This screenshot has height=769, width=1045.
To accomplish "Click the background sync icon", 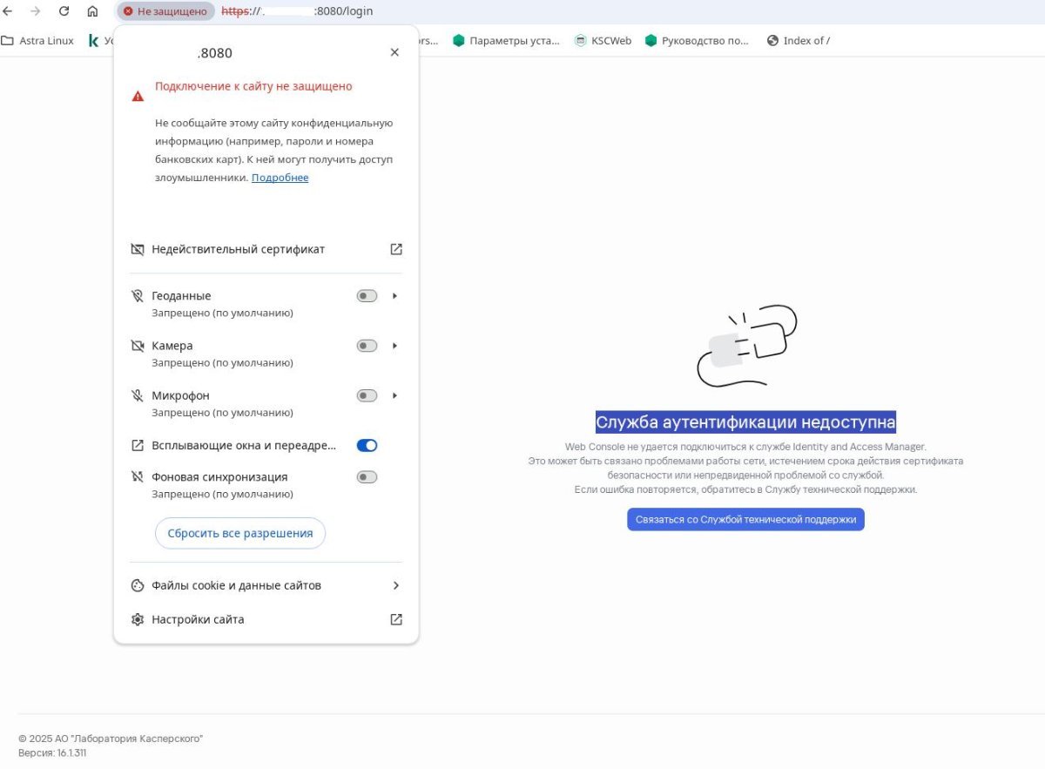I will (x=137, y=477).
